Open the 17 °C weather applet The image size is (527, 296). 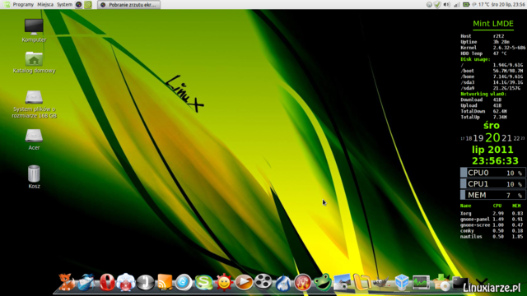(481, 5)
